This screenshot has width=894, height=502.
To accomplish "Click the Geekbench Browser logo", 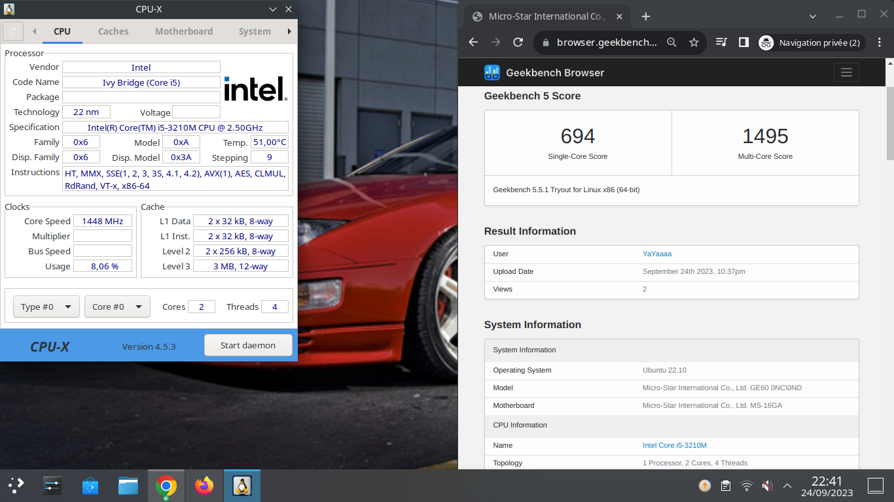I will (492, 73).
